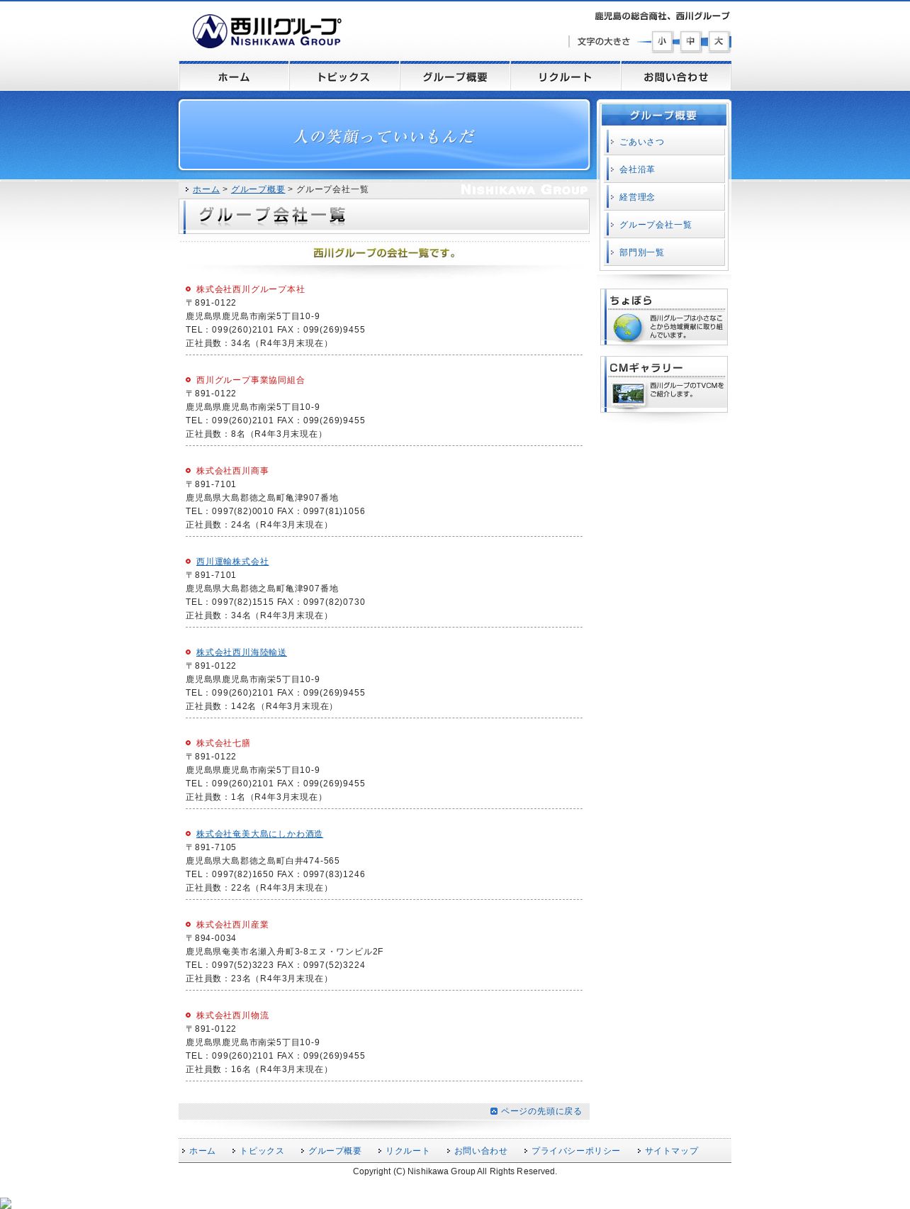Screen dimensions: 910x1209
Task: Click the address 鹿児島県奄美市名瀬入舟町3-8エヌ・ワンビル2F
Action: 284,952
